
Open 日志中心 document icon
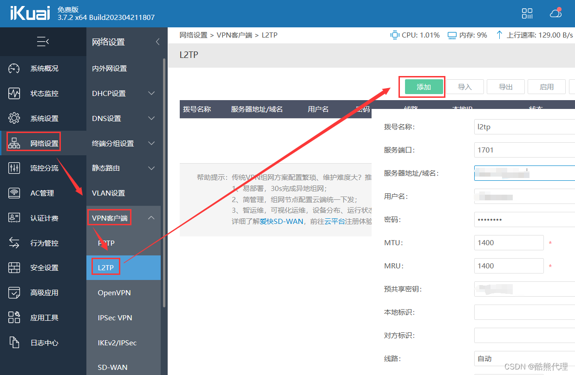click(x=14, y=343)
